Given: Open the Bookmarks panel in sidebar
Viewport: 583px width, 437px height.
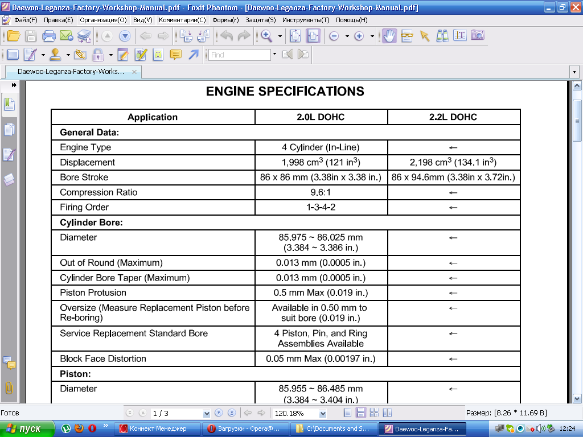Looking at the screenshot, I should [9, 105].
